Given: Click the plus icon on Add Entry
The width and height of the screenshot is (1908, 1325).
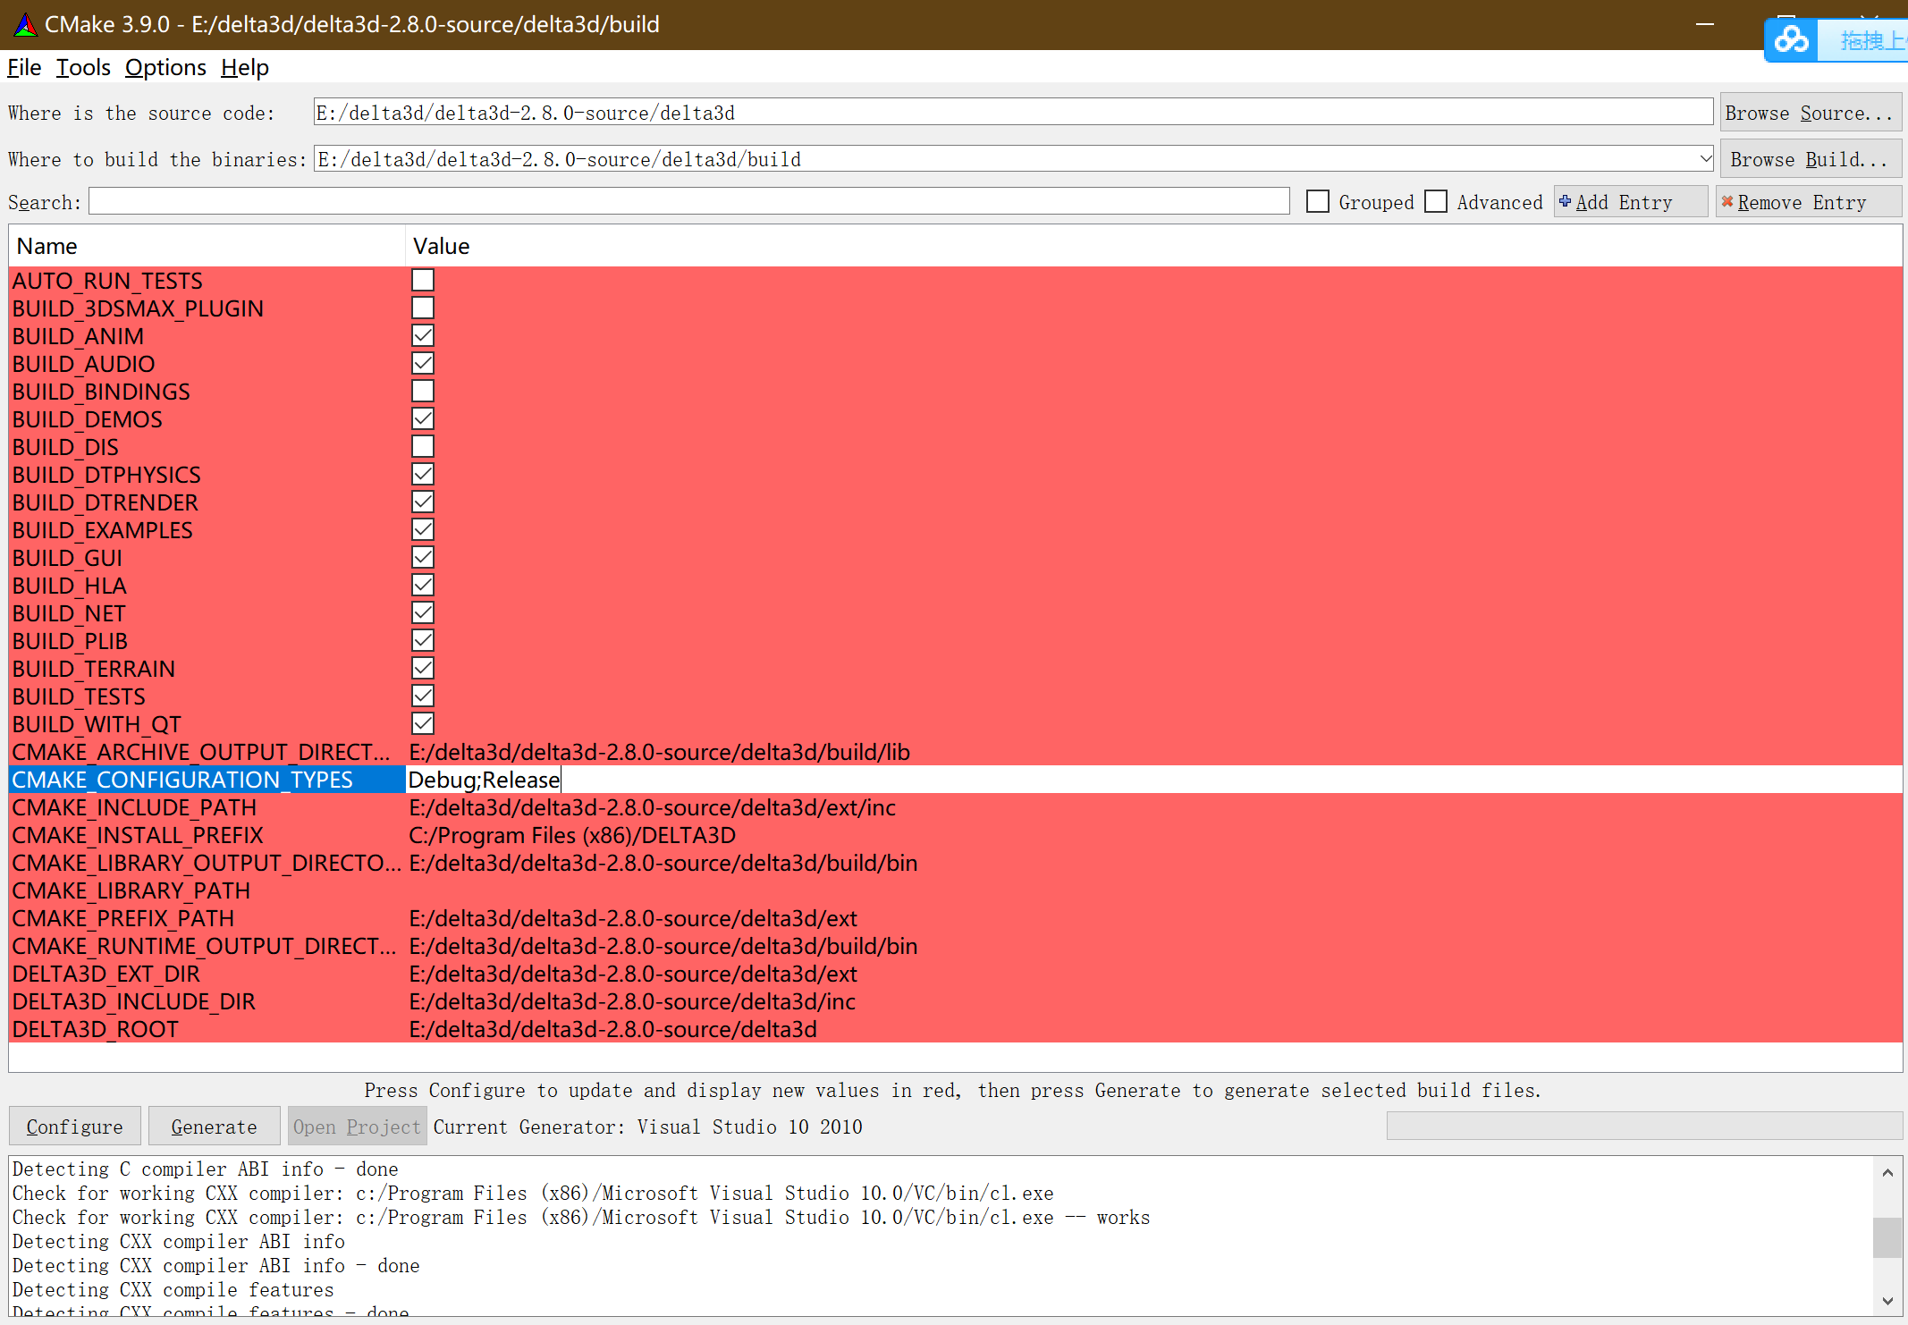Looking at the screenshot, I should [x=1566, y=201].
